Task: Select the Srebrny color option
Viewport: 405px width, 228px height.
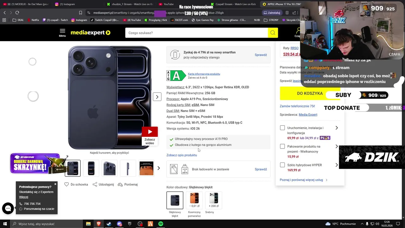Action: pos(214,200)
